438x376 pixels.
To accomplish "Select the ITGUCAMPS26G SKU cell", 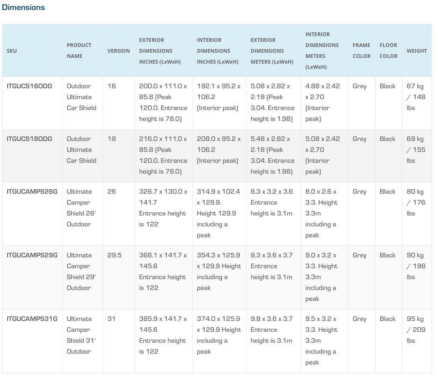I will [x=32, y=192].
